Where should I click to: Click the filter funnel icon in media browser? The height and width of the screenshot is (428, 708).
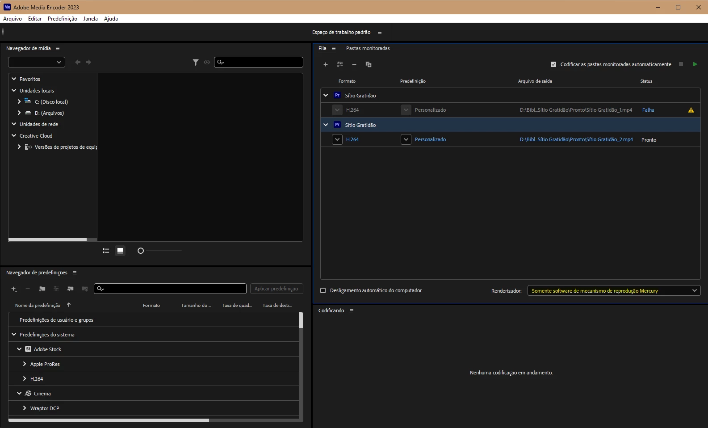pyautogui.click(x=196, y=62)
